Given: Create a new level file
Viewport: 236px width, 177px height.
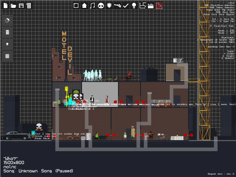Looking at the screenshot, I should pyautogui.click(x=6, y=6).
